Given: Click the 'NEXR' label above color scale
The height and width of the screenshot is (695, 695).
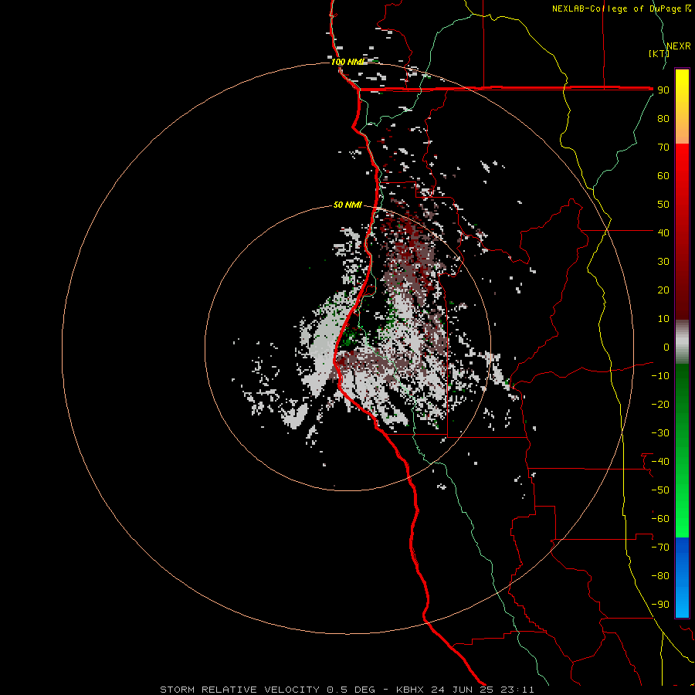Looking at the screenshot, I should click(678, 46).
